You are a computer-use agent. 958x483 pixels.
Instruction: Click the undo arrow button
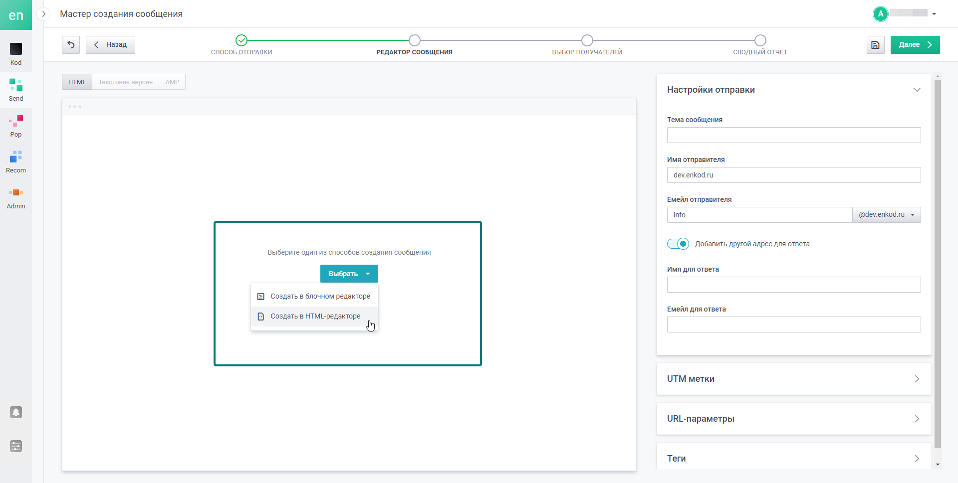click(x=71, y=45)
